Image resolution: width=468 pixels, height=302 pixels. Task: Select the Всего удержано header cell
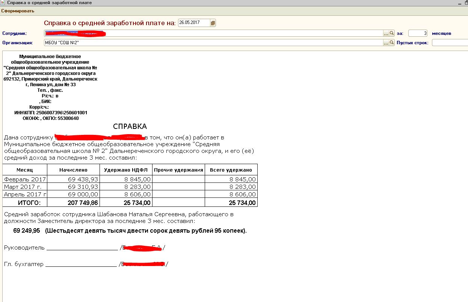231,170
